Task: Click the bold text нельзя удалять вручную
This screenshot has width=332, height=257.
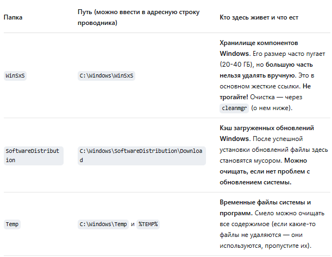Action: pyautogui.click(x=258, y=75)
